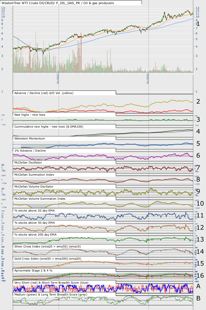Click the 'Silver Cross Index (ema20 > ema50) (ema10)' label
Image resolution: width=206 pixels, height=310 pixels.
(x=48, y=246)
